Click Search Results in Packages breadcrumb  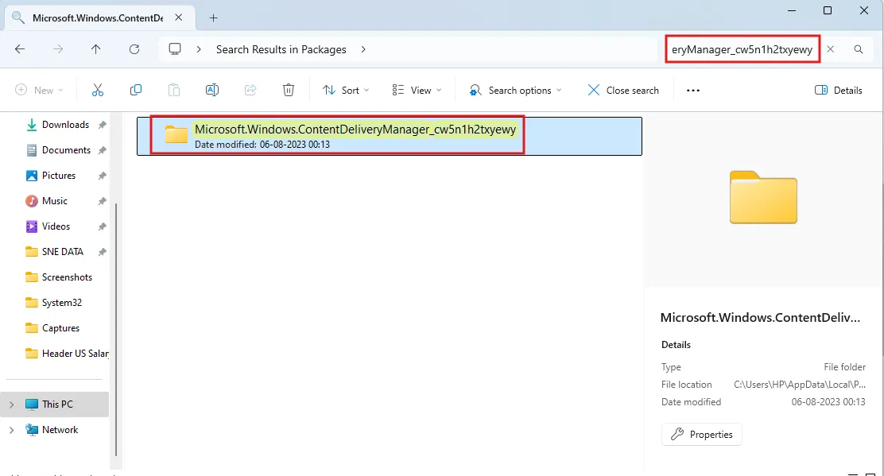(281, 49)
